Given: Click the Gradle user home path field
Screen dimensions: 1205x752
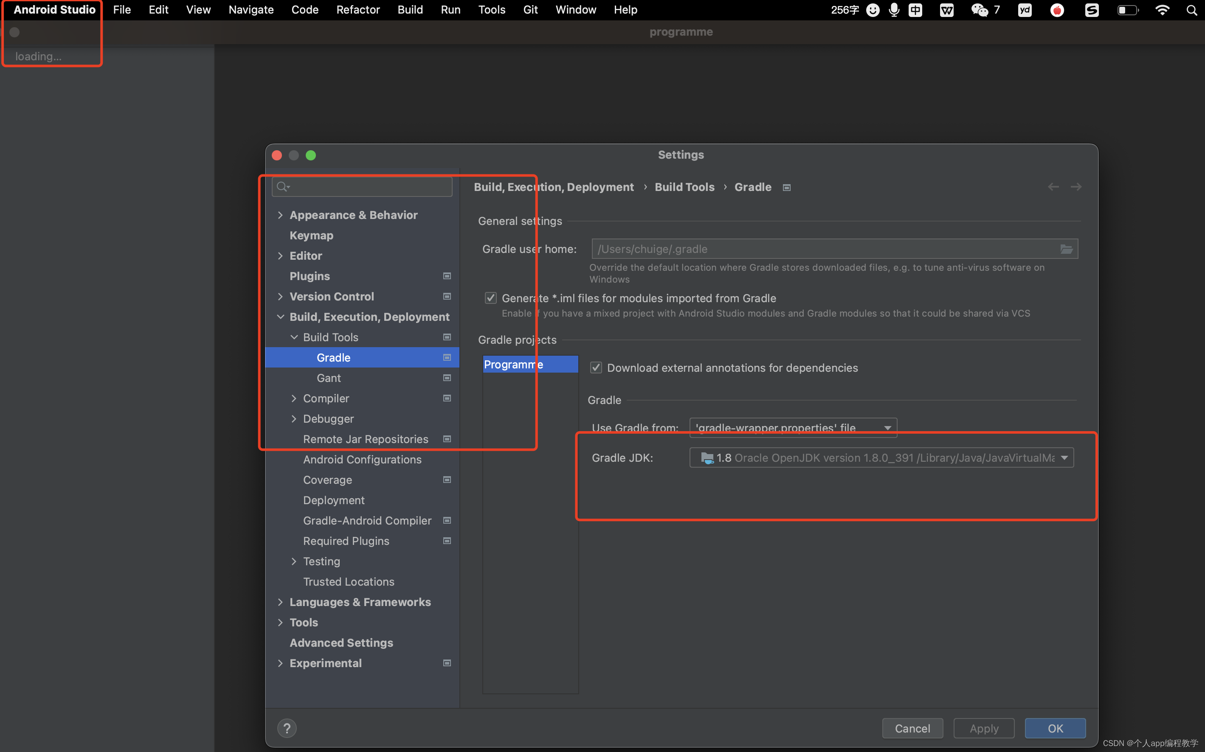Looking at the screenshot, I should (834, 249).
